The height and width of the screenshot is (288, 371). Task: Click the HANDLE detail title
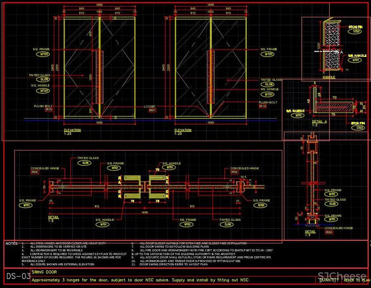(328, 77)
